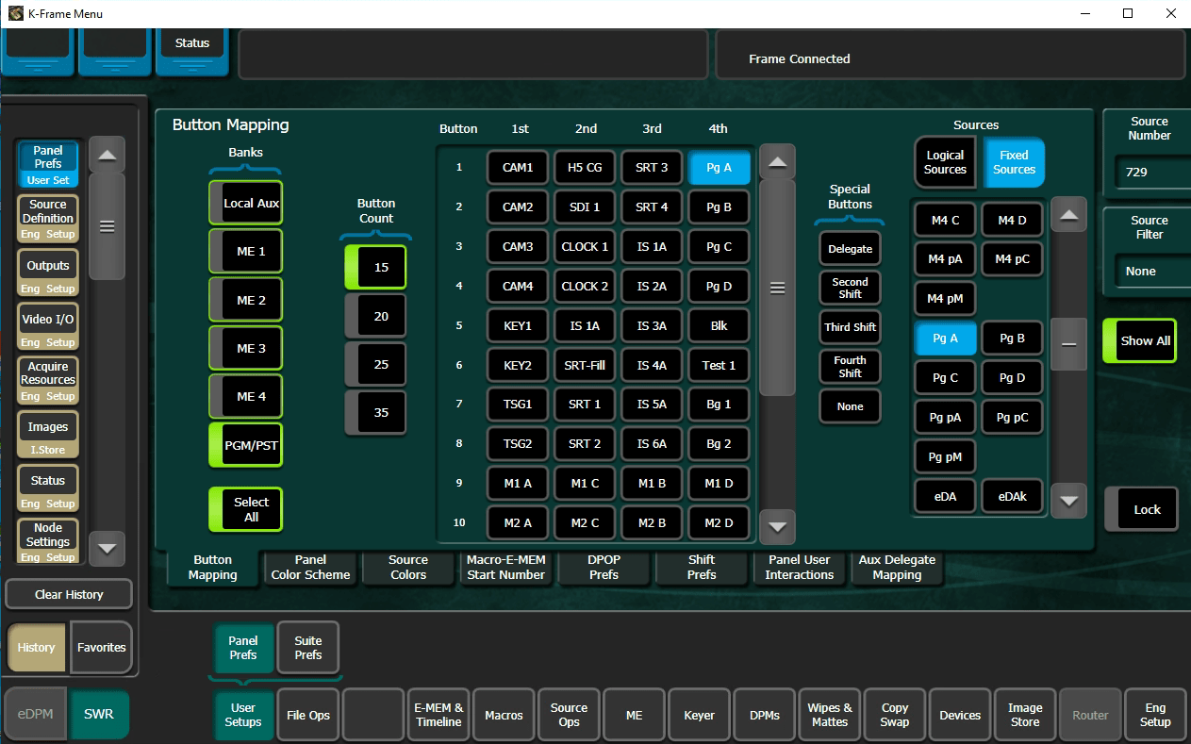Choose the Pg pM source
1191x744 pixels.
[945, 456]
